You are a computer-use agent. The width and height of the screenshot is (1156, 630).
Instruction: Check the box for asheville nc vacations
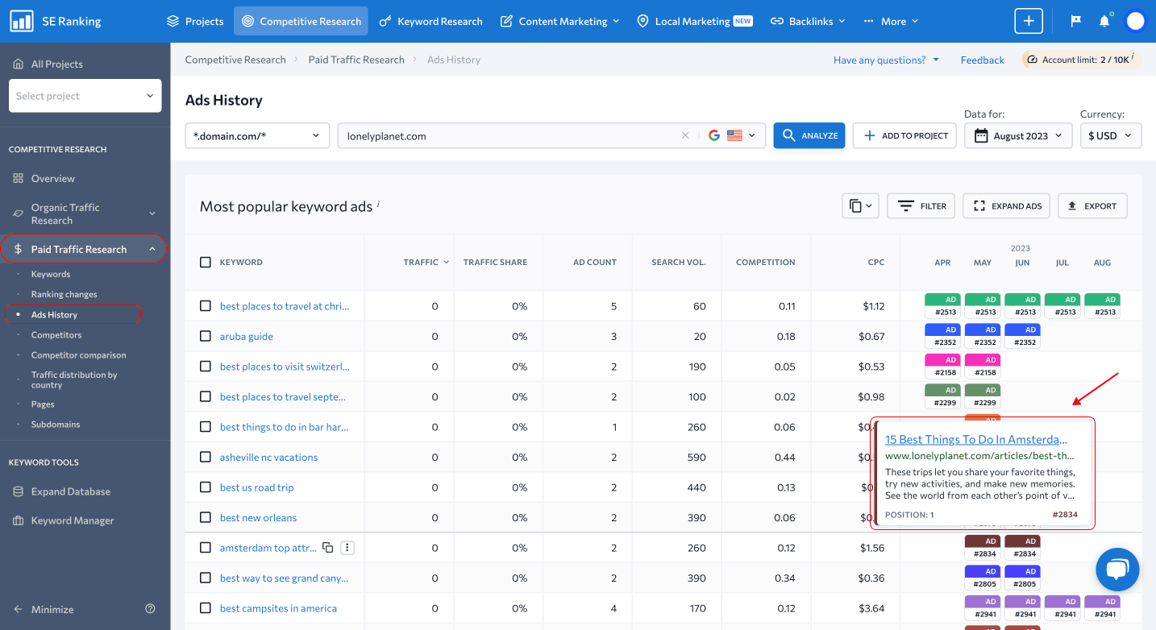(x=206, y=457)
